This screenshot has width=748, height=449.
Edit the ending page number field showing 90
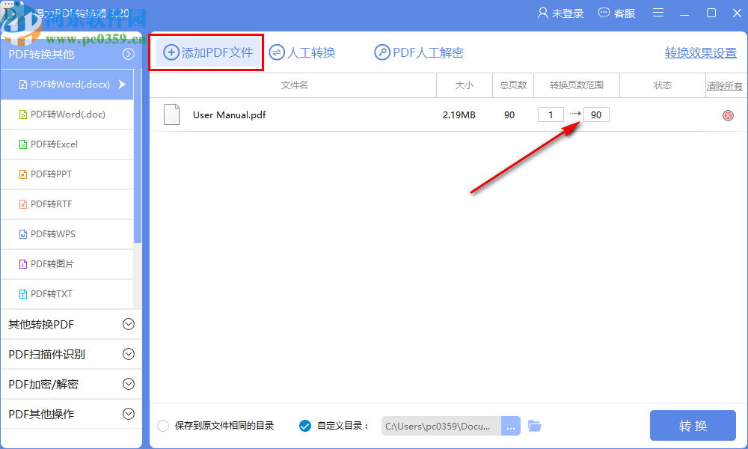(x=595, y=114)
